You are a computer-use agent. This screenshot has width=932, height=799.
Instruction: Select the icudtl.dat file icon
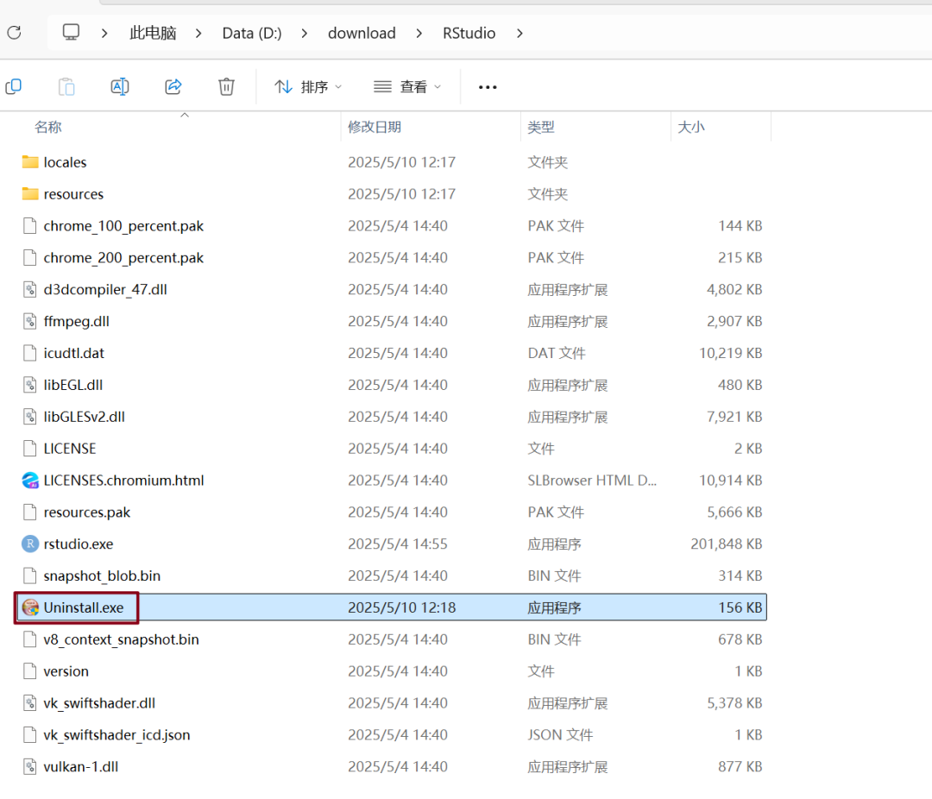[29, 353]
